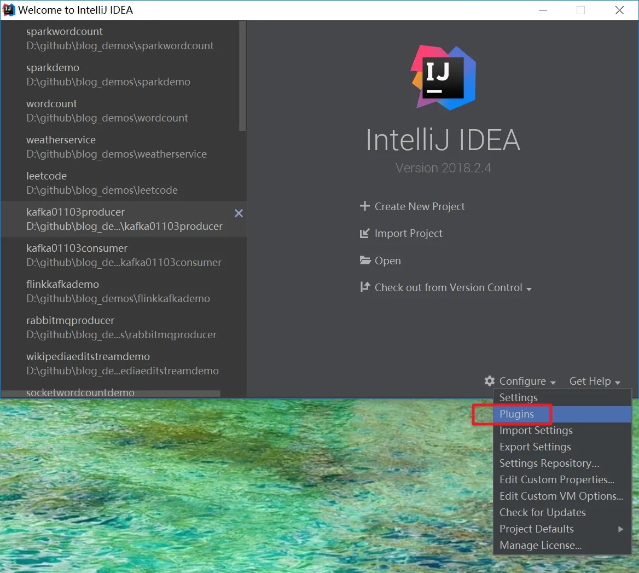The image size is (639, 573).
Task: Remove kafka01103producer from recent projects with the X
Action: (239, 213)
